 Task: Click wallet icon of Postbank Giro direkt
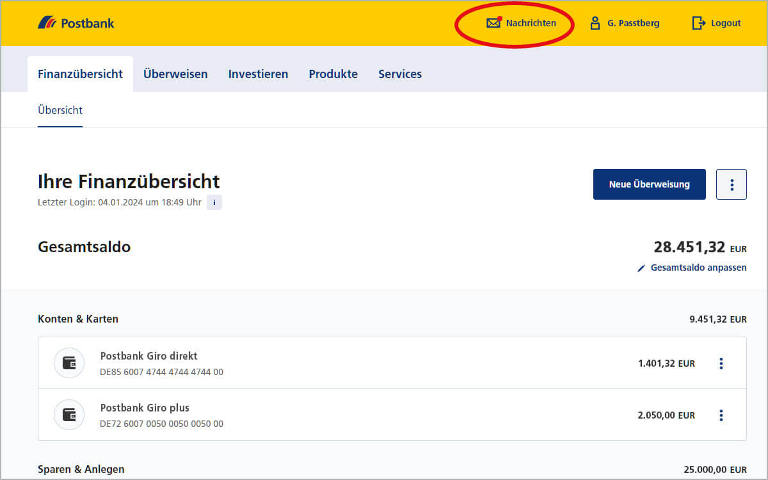pyautogui.click(x=69, y=363)
